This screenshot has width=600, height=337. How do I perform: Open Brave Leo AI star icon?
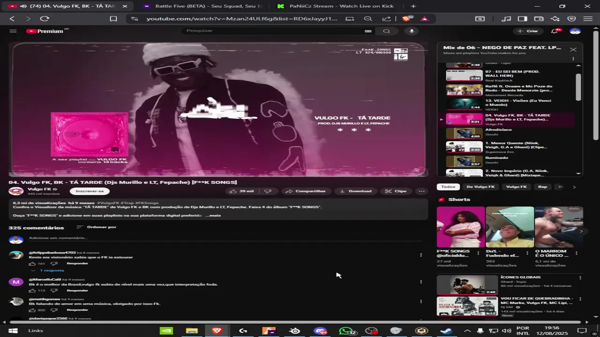(555, 19)
